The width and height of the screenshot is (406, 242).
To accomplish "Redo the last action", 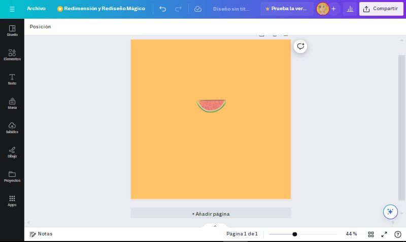I will (x=179, y=9).
